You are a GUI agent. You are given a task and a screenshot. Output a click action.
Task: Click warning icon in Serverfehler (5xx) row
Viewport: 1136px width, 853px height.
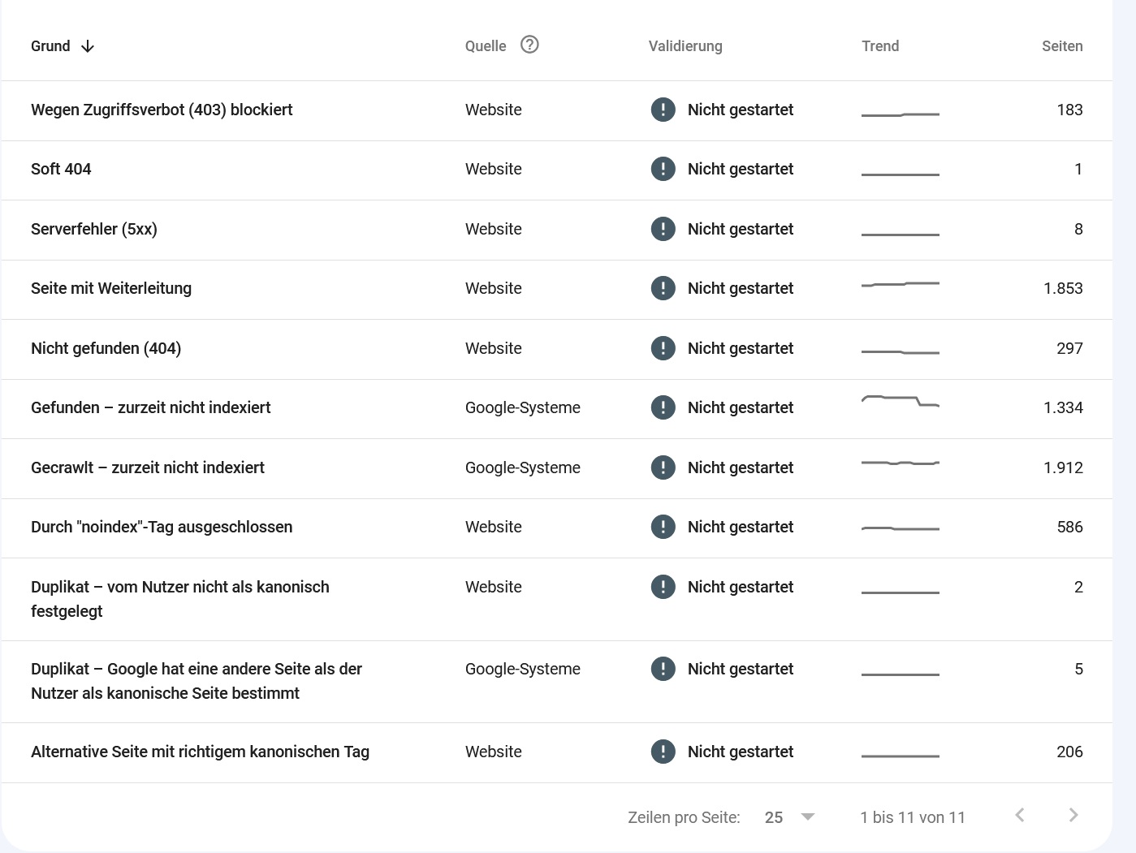point(663,229)
